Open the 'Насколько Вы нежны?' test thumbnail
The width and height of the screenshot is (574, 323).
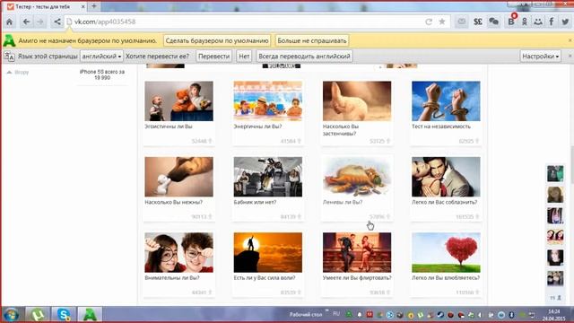click(x=178, y=177)
